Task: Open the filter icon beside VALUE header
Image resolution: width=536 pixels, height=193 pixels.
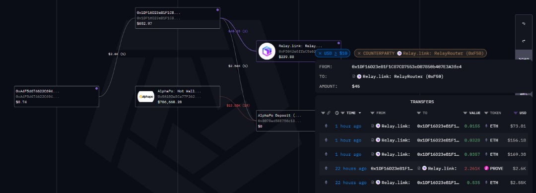Action: click(465, 113)
